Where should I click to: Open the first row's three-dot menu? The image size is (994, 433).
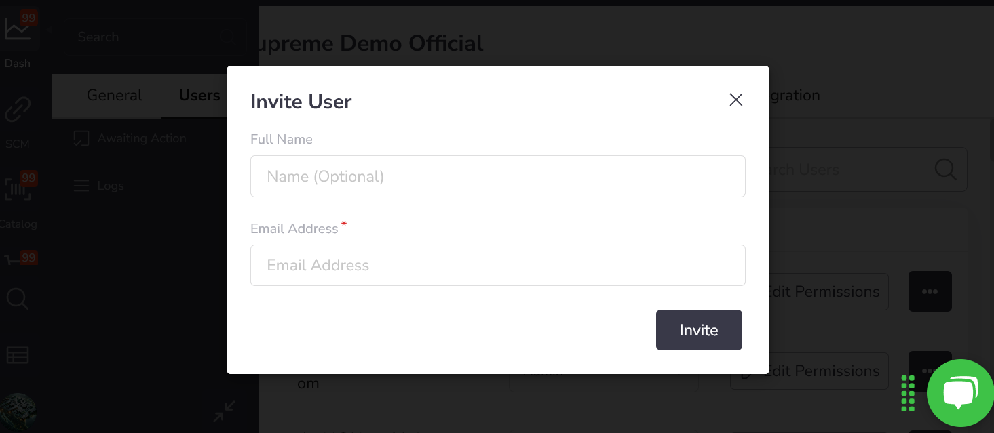930,291
